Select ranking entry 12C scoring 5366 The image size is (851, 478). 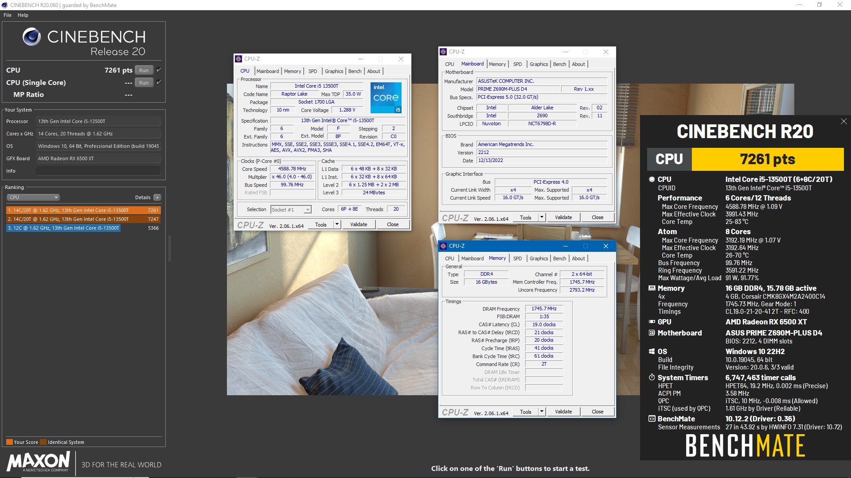[x=83, y=228]
